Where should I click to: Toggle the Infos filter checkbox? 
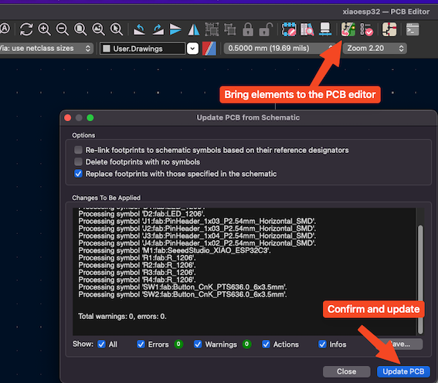322,344
